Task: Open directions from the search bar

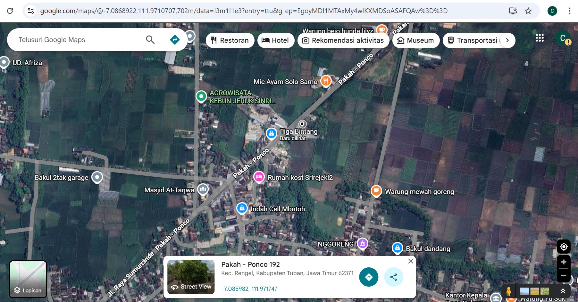Action: pyautogui.click(x=175, y=40)
